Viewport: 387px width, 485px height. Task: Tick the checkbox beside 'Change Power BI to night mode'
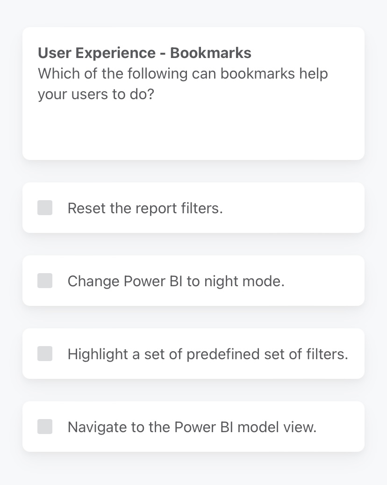pos(45,281)
